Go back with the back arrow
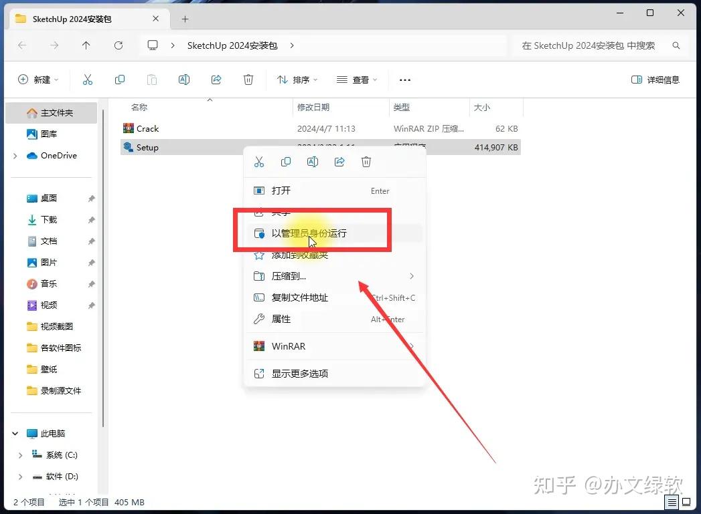This screenshot has width=701, height=514. point(22,45)
